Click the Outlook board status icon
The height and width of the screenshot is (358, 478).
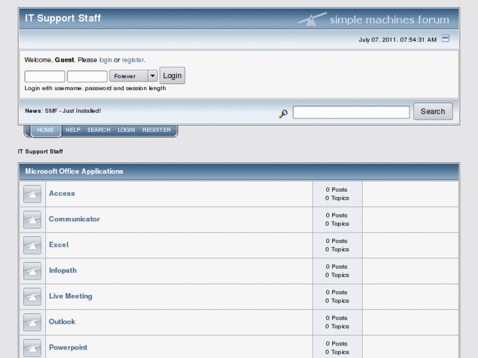[32, 322]
